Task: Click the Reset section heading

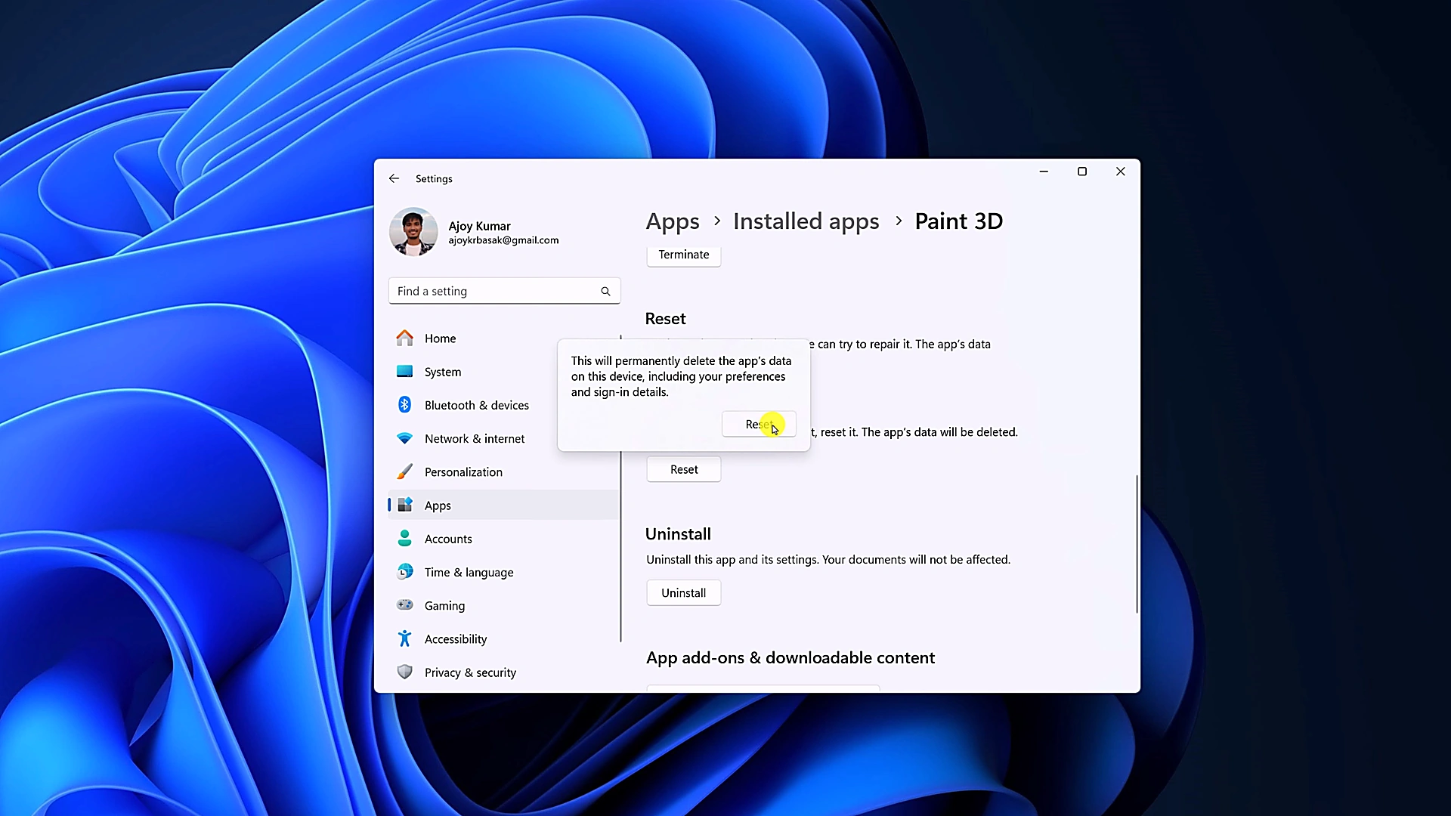Action: pyautogui.click(x=665, y=319)
